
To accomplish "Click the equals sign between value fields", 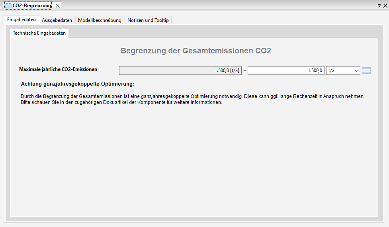I will 244,70.
